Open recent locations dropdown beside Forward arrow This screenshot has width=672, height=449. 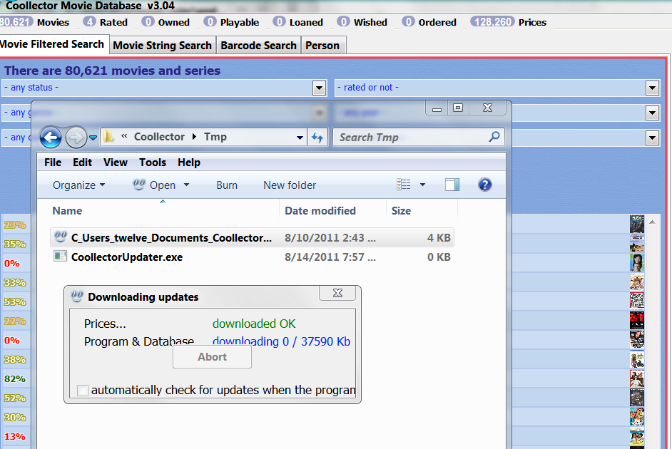pos(93,138)
